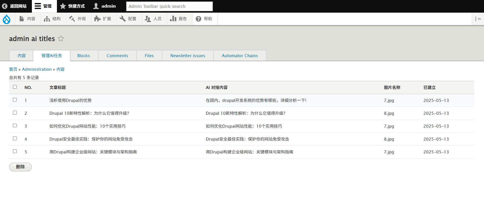The width and height of the screenshot is (484, 206).
Task: Select title 浅析使用Drupal的优势
Action: coord(70,100)
